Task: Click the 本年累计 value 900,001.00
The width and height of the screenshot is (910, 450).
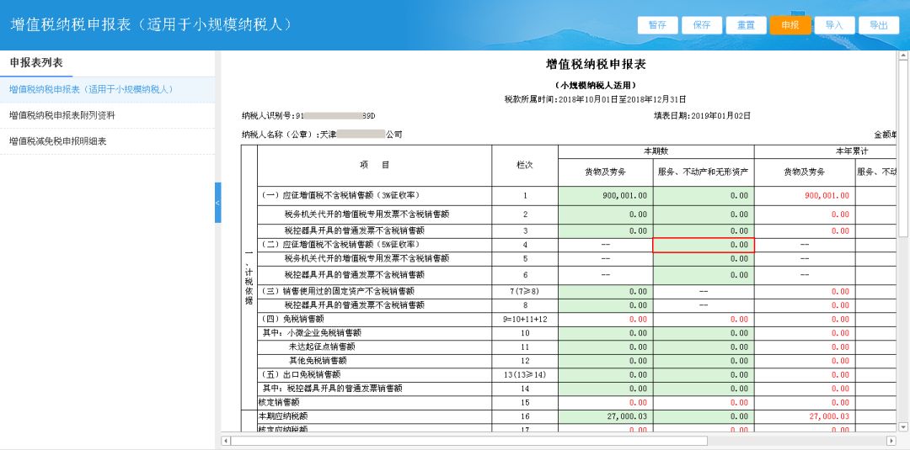Action: pos(827,196)
